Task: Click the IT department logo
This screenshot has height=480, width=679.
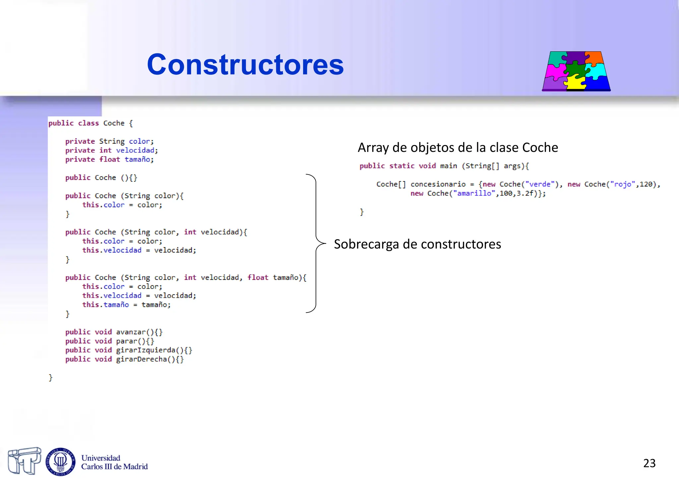Action: pyautogui.click(x=25, y=460)
